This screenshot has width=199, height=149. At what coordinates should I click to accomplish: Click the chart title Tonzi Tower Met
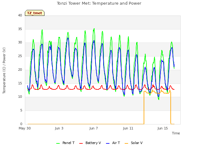pos(99,3)
